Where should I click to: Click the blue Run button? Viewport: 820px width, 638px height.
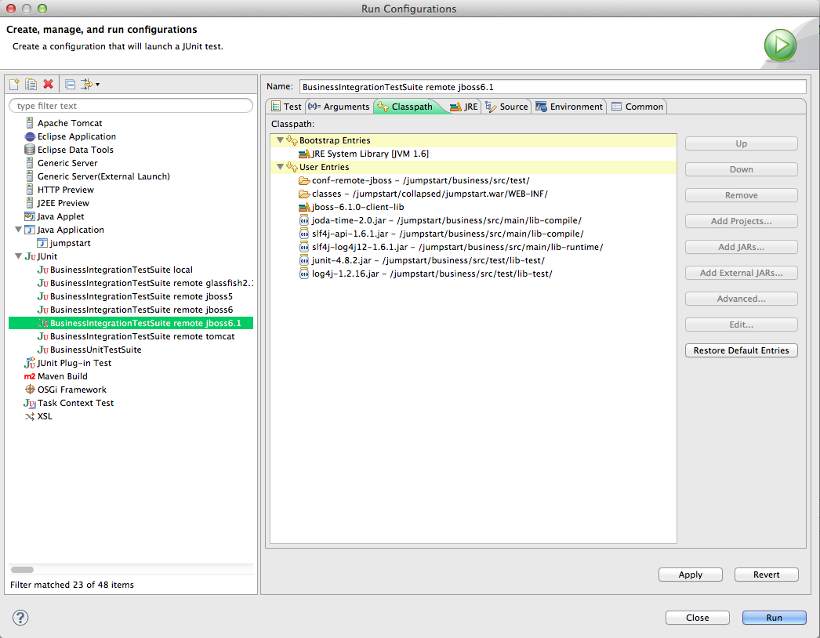click(774, 618)
